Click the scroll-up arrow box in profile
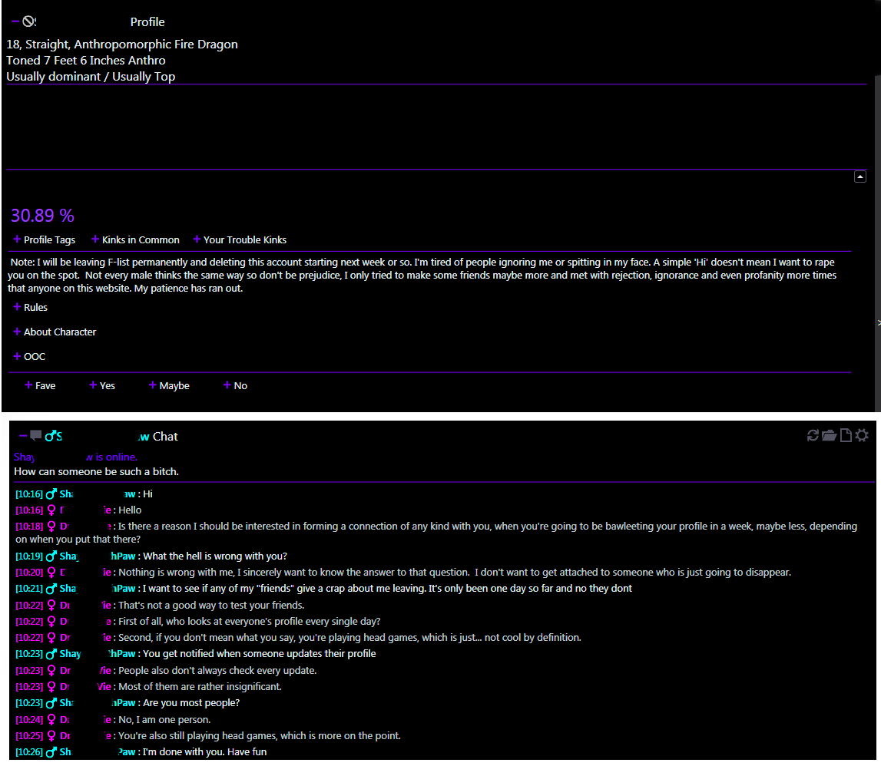Screen dimensions: 881x766 coord(859,177)
